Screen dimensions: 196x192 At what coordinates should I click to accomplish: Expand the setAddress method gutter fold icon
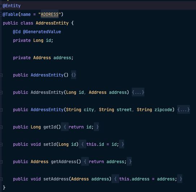coord(1,179)
